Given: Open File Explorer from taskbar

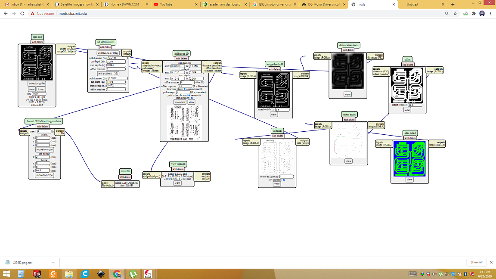Looking at the screenshot, I should click(x=68, y=274).
